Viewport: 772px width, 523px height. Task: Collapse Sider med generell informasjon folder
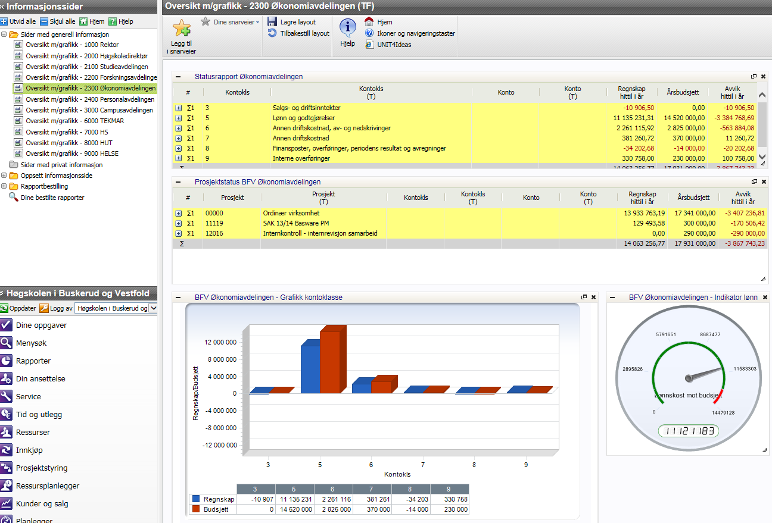[x=4, y=35]
